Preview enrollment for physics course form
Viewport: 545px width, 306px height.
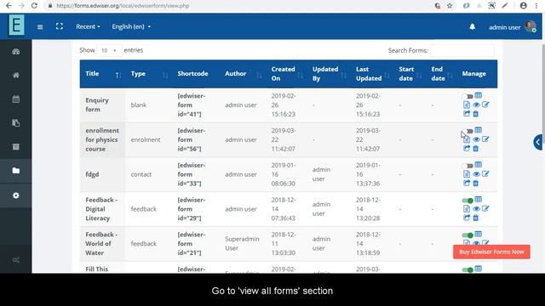tap(476, 139)
